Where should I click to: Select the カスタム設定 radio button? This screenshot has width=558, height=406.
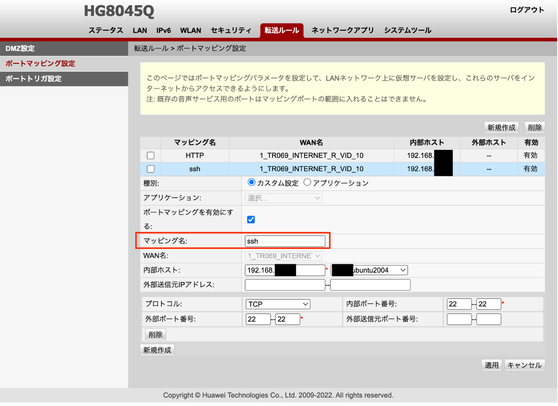pyautogui.click(x=251, y=182)
